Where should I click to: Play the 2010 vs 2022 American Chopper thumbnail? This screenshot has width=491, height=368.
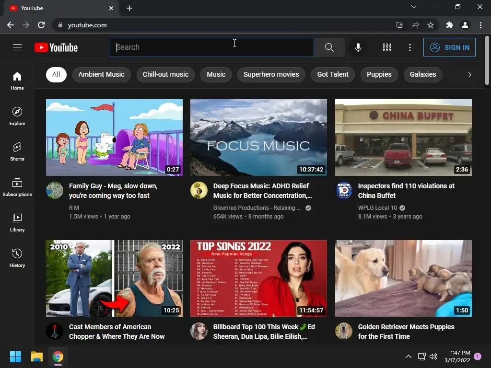114,278
